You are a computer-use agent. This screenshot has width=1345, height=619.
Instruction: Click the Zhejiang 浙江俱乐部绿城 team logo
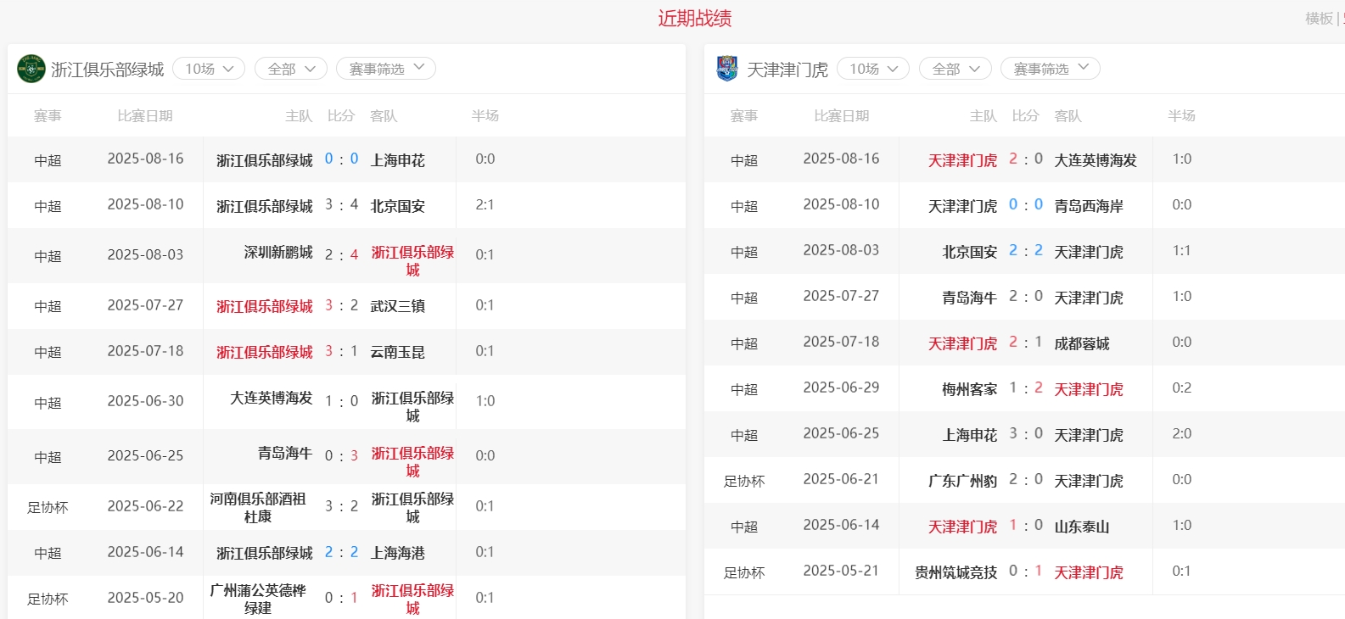(x=31, y=69)
